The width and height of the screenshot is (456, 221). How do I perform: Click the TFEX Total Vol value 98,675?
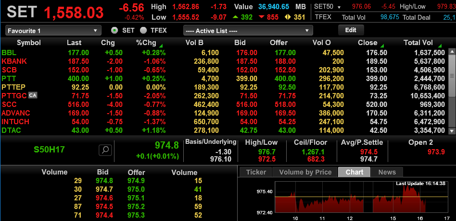coord(390,17)
